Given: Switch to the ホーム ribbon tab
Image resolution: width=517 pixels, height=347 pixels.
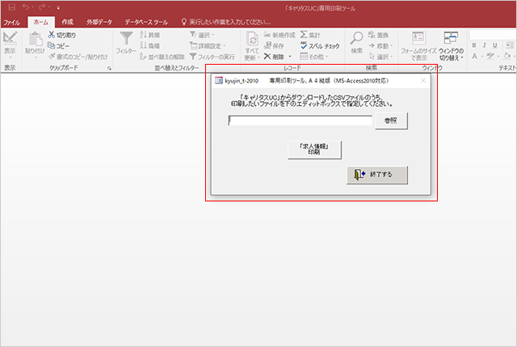Looking at the screenshot, I should pos(41,22).
